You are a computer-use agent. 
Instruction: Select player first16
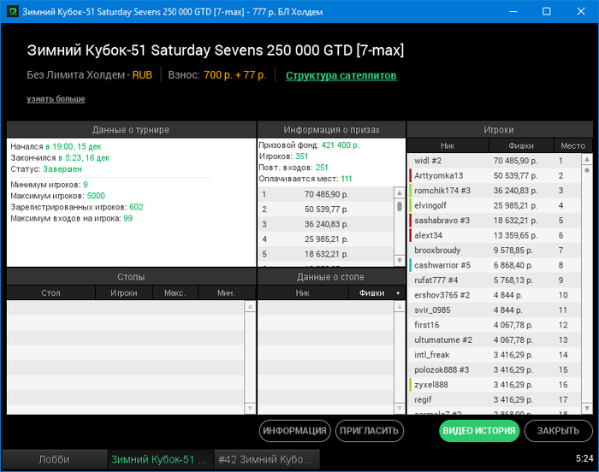coord(495,325)
